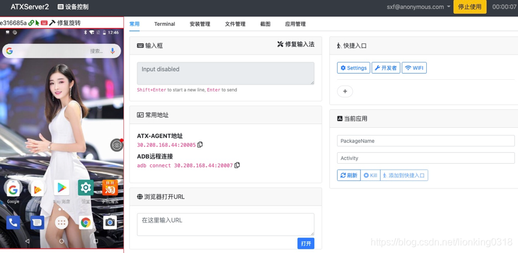Open the 设备控制 navigation link
The height and width of the screenshot is (253, 518).
73,7
